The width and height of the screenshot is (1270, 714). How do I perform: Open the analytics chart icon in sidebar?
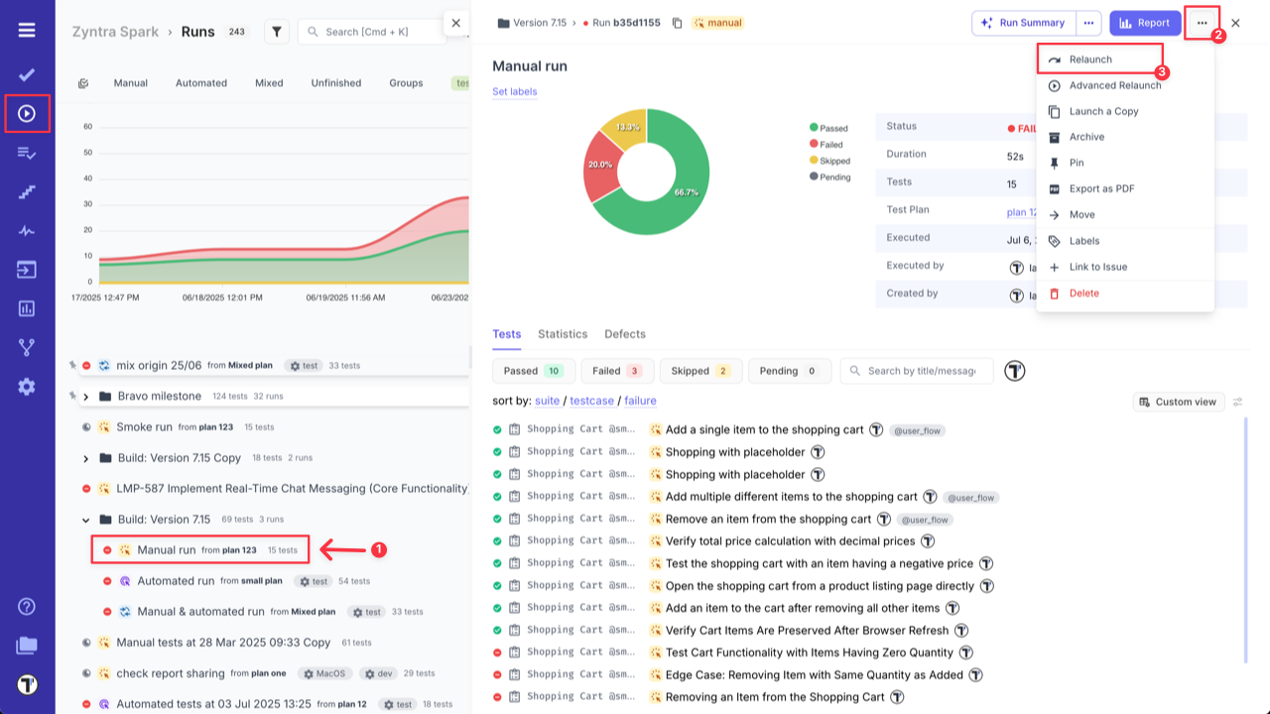point(27,309)
